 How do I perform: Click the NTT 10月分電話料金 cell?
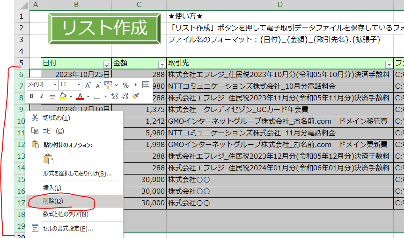[280, 86]
